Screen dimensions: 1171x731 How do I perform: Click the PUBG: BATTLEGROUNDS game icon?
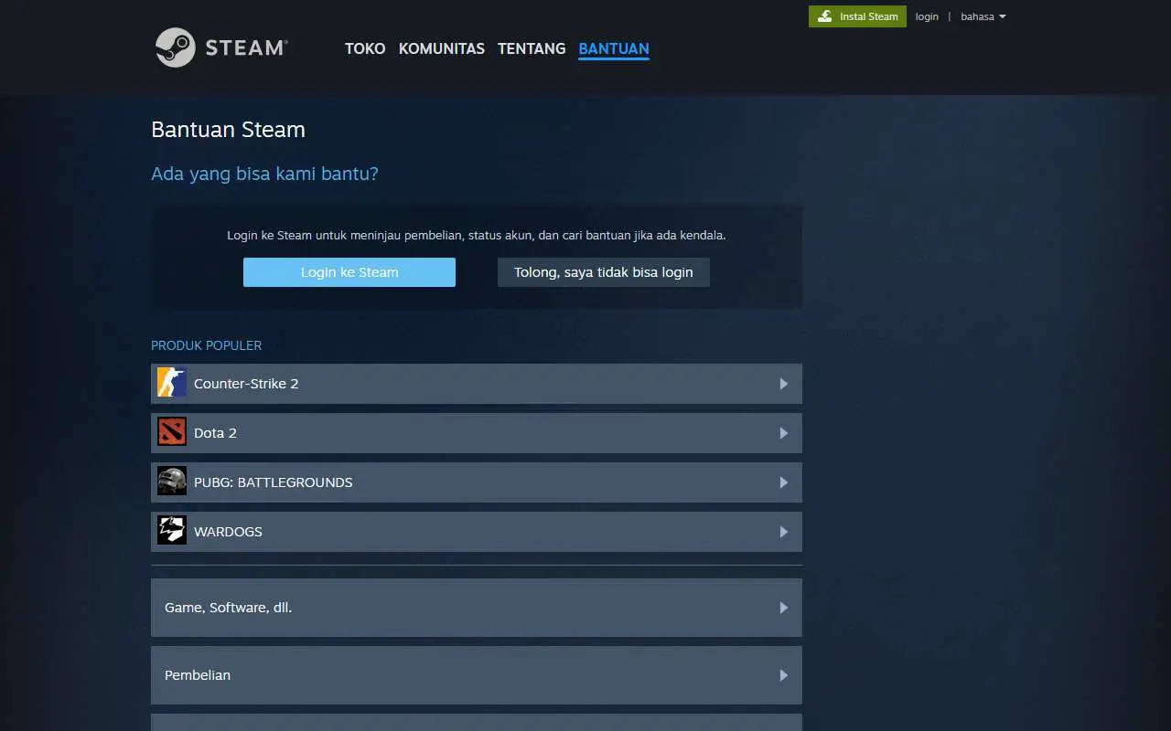click(172, 482)
